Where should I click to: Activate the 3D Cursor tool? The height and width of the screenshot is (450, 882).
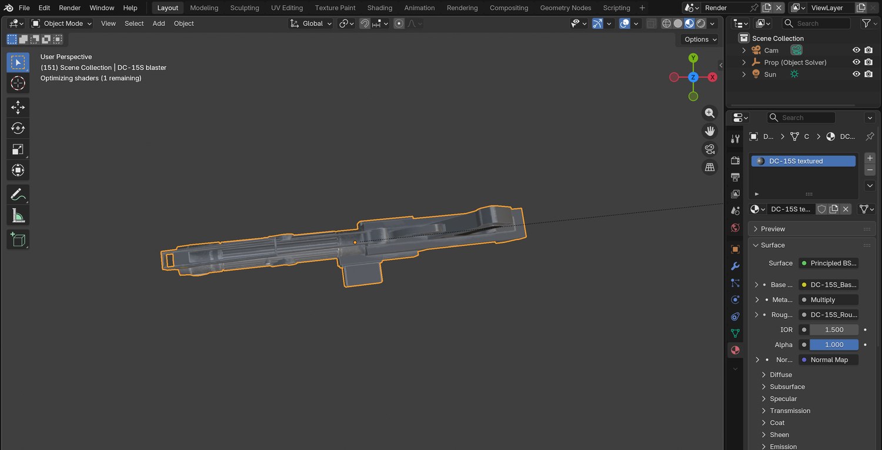click(x=18, y=84)
